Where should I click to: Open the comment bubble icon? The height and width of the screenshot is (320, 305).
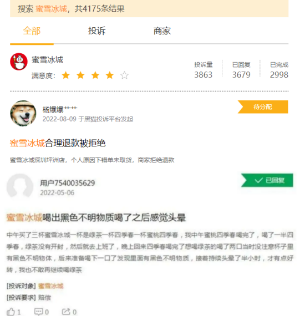point(39,312)
